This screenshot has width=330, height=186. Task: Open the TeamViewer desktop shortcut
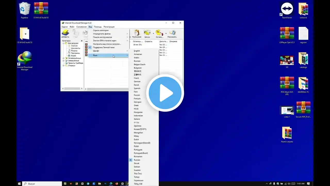click(x=287, y=10)
